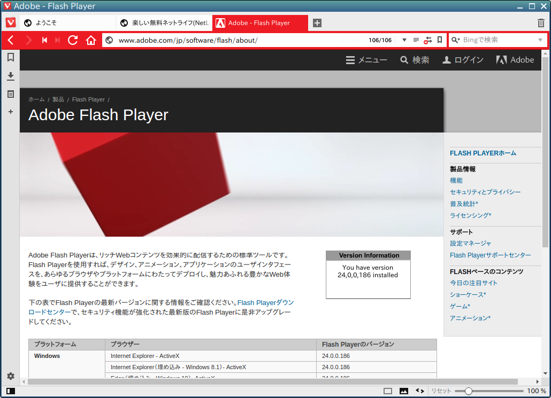Show site info globe in address bar
This screenshot has height=398, width=551.
pos(109,40)
